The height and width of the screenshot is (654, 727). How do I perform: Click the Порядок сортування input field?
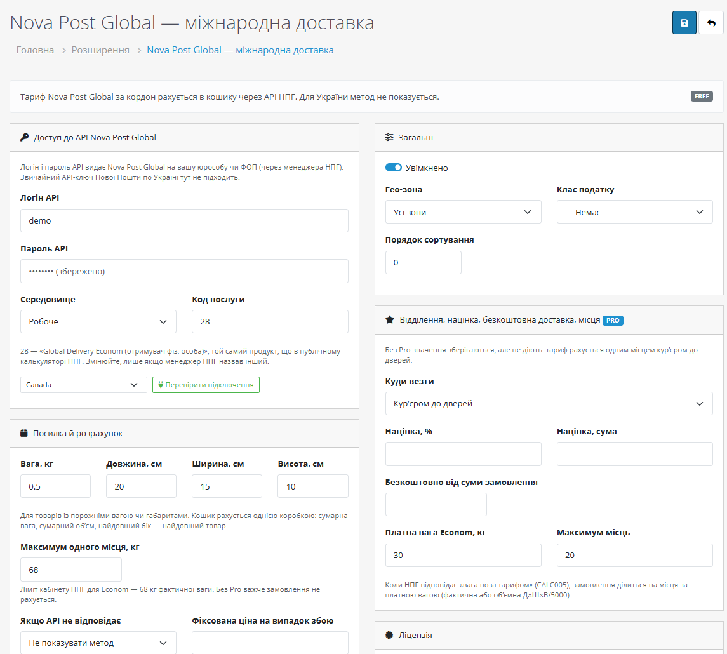(424, 262)
